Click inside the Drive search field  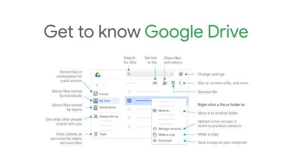[x=150, y=74]
